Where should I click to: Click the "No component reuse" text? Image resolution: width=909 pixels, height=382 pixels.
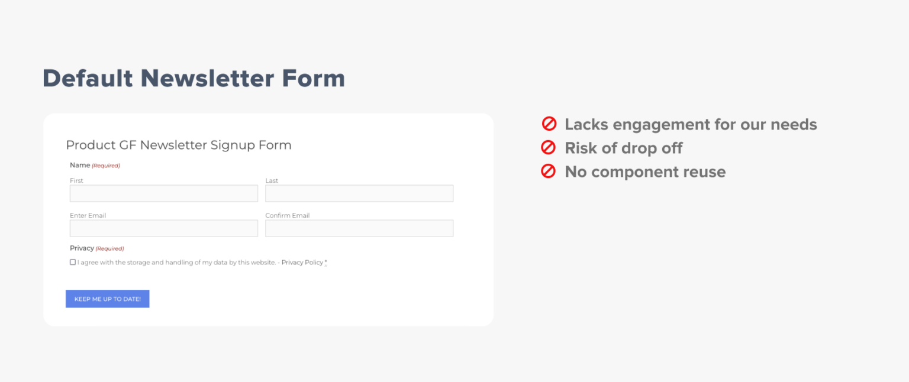click(645, 171)
